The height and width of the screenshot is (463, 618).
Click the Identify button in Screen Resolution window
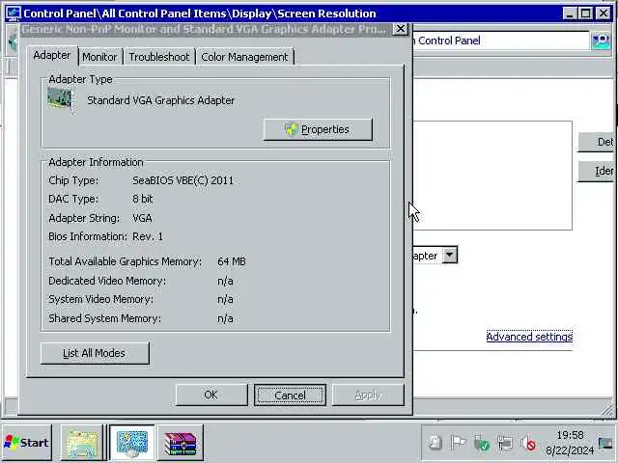coord(597,171)
